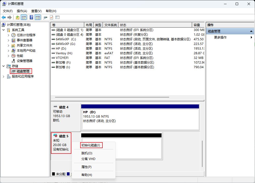Click the 容量 column header
The image size is (255, 183).
(198, 25)
